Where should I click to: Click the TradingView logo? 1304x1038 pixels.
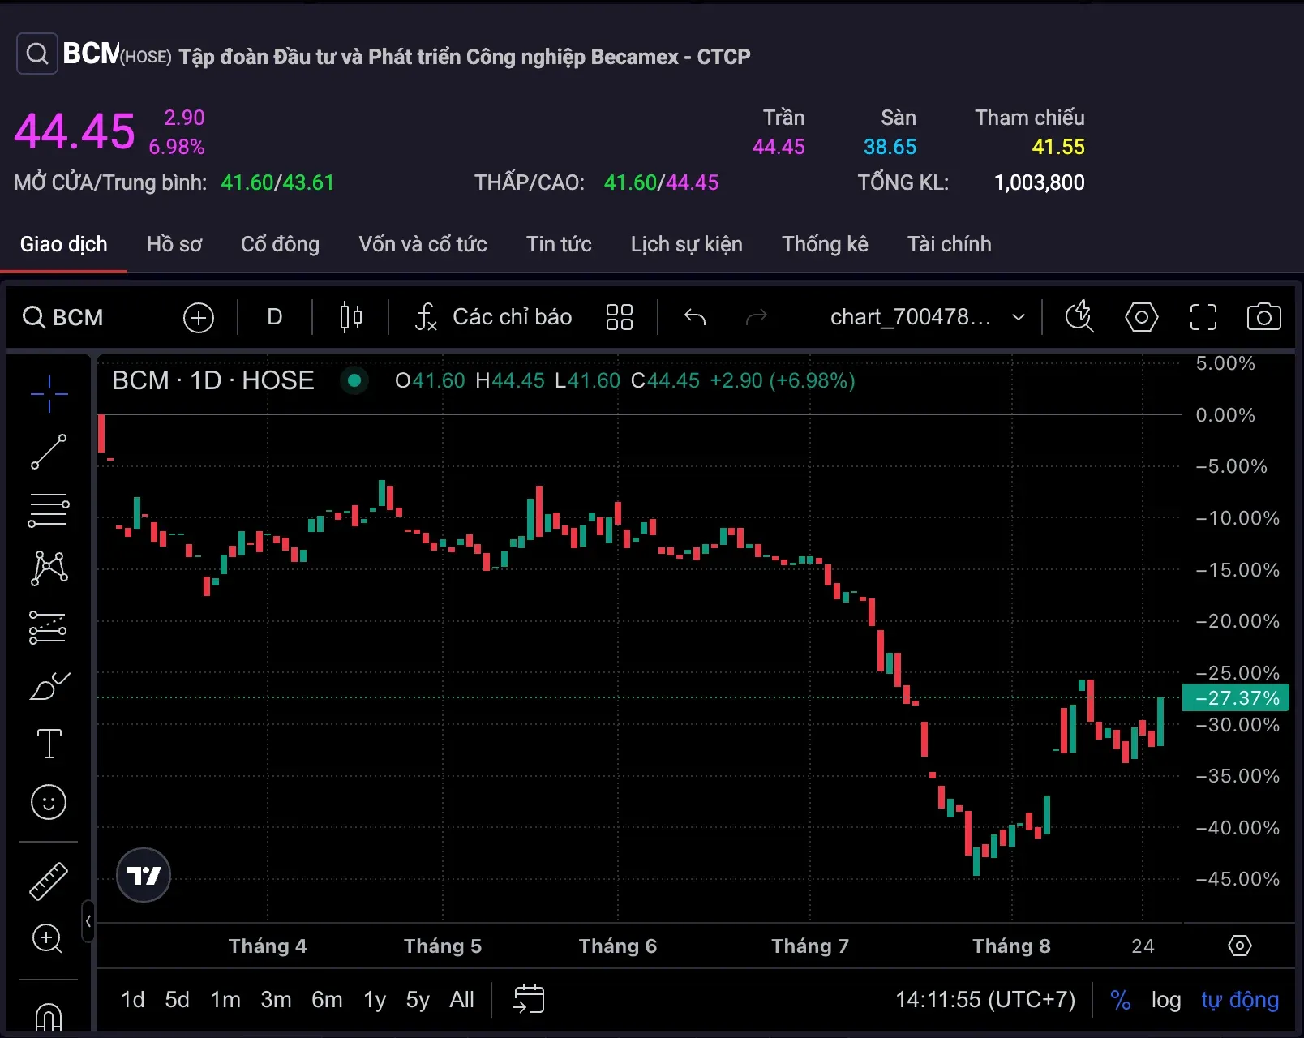click(x=144, y=876)
